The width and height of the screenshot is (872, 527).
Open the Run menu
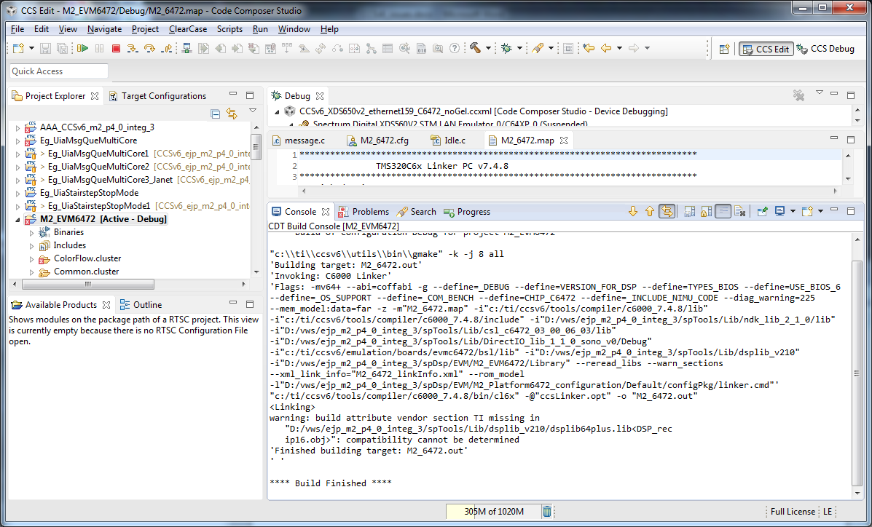coord(260,29)
